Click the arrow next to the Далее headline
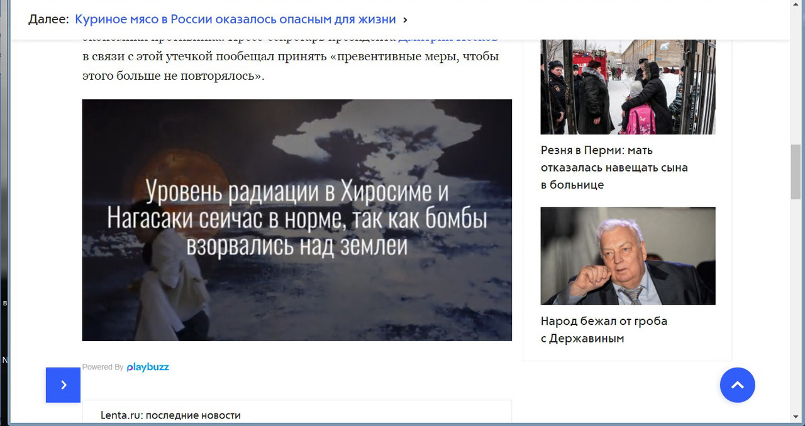 click(x=406, y=20)
